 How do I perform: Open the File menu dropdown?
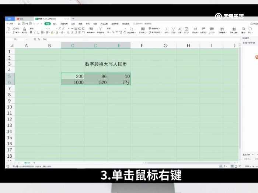11,24
